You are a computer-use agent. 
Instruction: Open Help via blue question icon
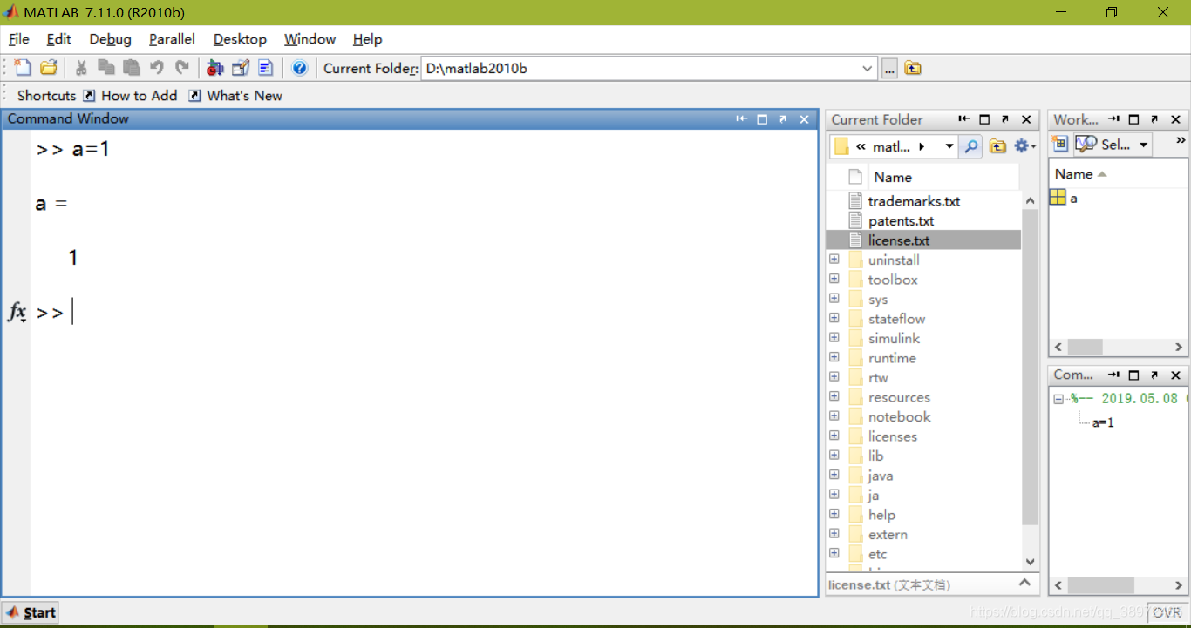click(299, 67)
